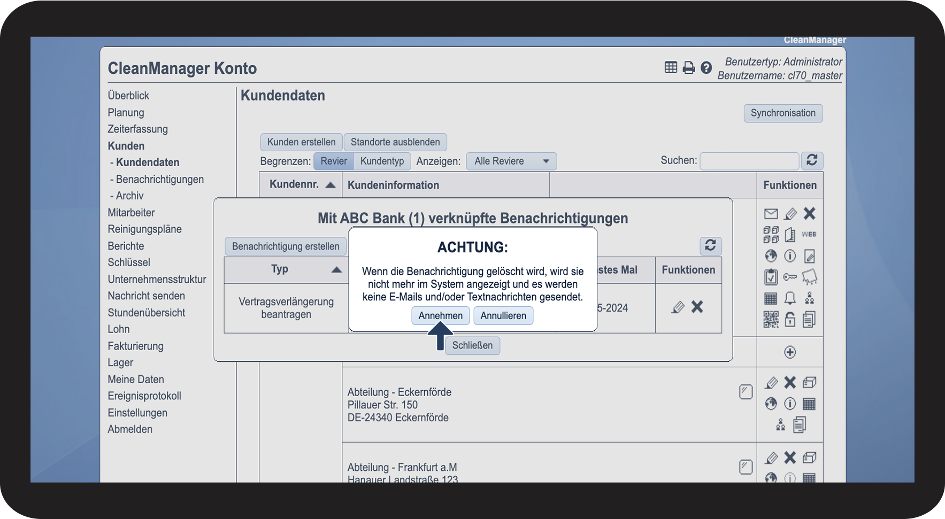Sort notifications by Typ column

[x=336, y=269]
